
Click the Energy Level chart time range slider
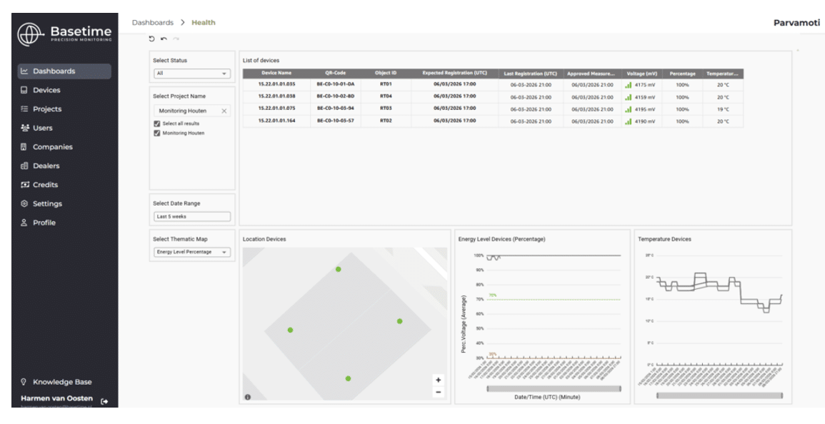click(554, 389)
